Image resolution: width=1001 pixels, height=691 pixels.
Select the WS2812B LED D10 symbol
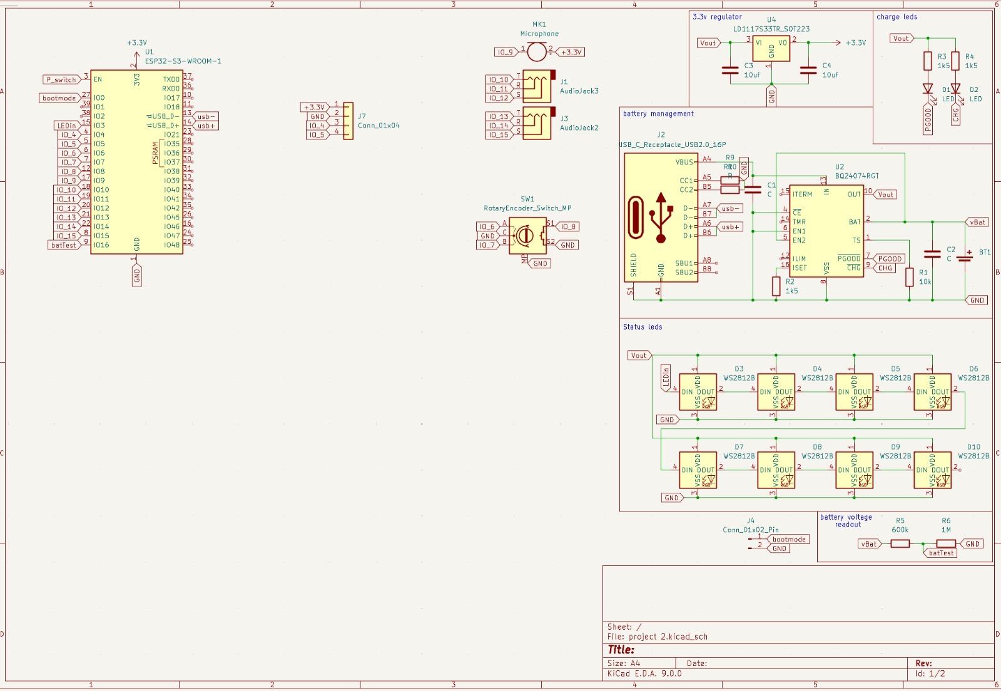[932, 471]
